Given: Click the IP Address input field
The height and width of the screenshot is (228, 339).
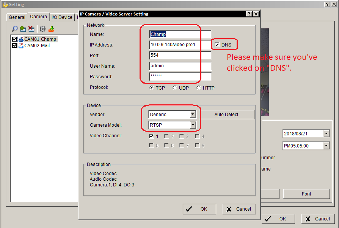Looking at the screenshot, I should click(180, 45).
